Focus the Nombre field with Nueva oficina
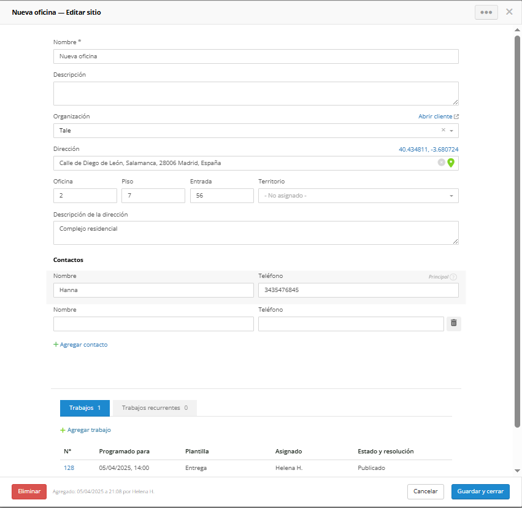This screenshot has height=508, width=522. pos(256,56)
